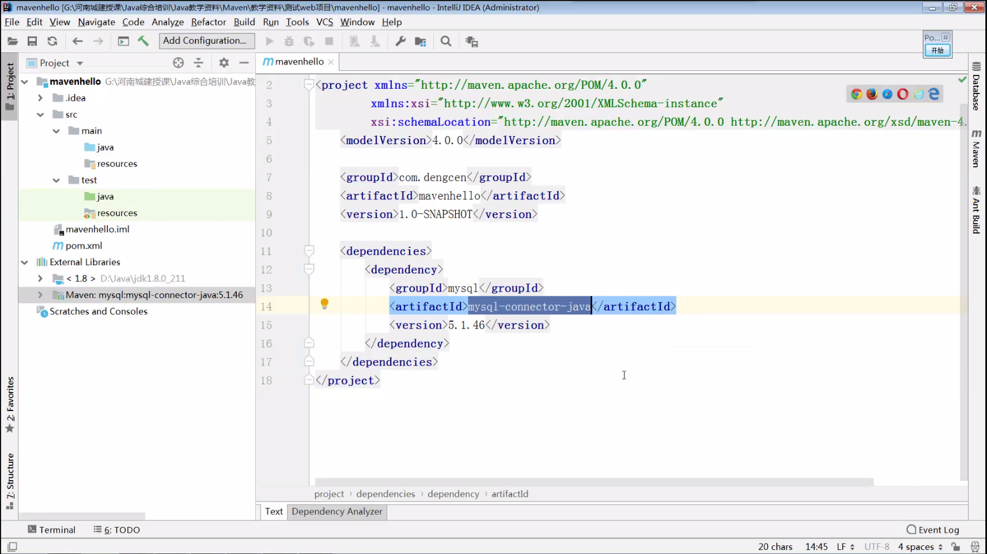987x554 pixels.
Task: Click the Search Everywhere magnifier icon
Action: click(x=446, y=41)
